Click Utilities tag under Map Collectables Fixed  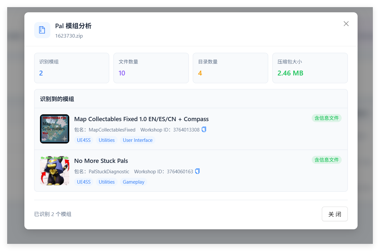tap(107, 140)
